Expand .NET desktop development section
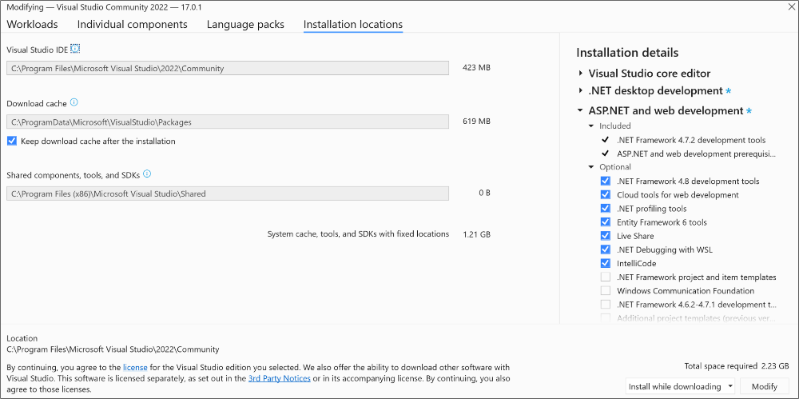Screen dimensions: 799x399 [580, 91]
